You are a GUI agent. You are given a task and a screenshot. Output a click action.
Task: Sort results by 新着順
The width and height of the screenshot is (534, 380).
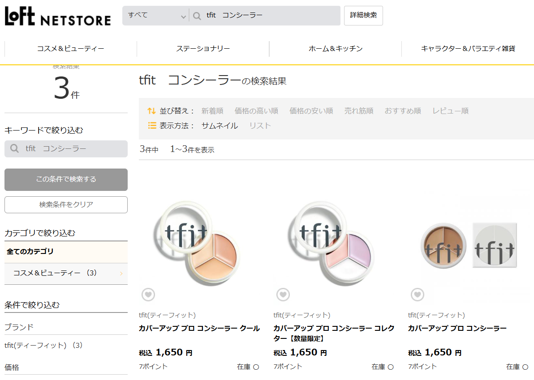pyautogui.click(x=212, y=111)
